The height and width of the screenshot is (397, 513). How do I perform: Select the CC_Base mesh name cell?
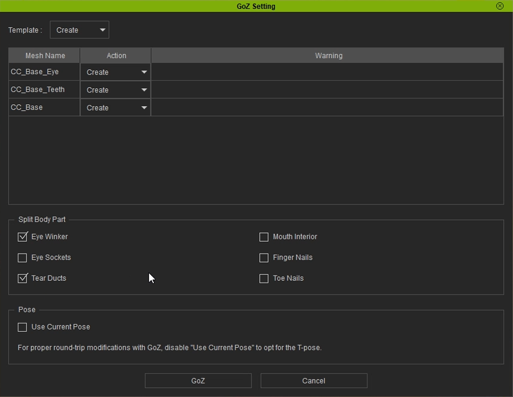(44, 108)
